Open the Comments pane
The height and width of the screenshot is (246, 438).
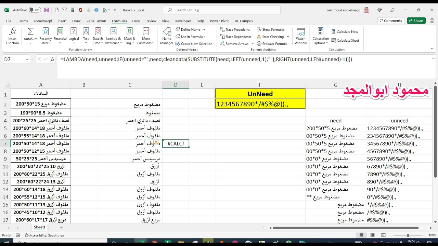(391, 21)
